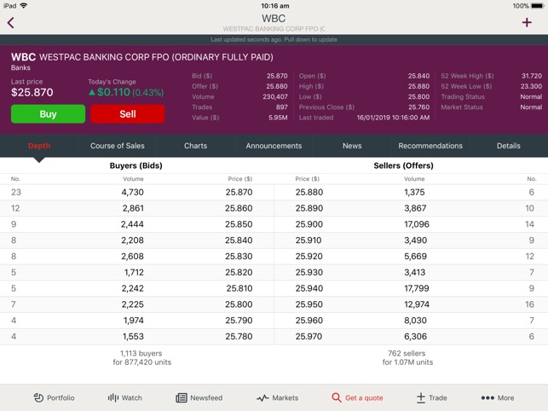Select bid price 25.810

239,288
